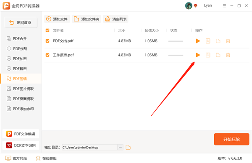Close the PDF converter window
This screenshot has height=163, width=252.
tap(246, 6)
